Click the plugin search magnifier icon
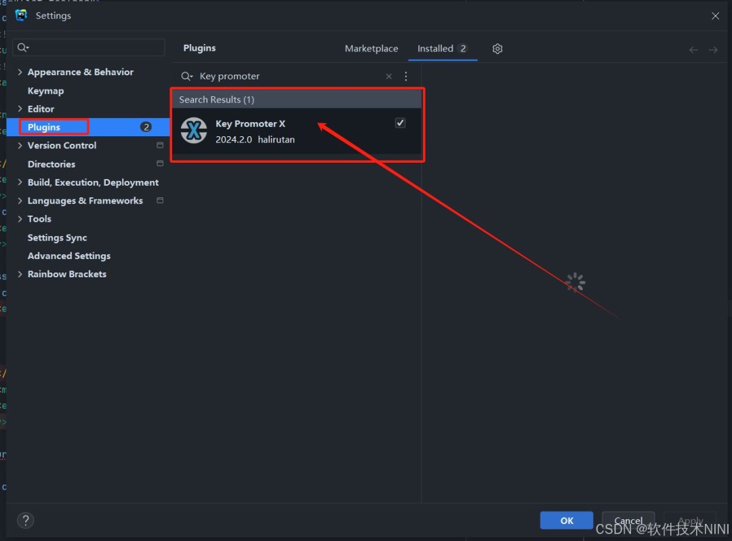This screenshot has width=732, height=541. click(x=186, y=77)
